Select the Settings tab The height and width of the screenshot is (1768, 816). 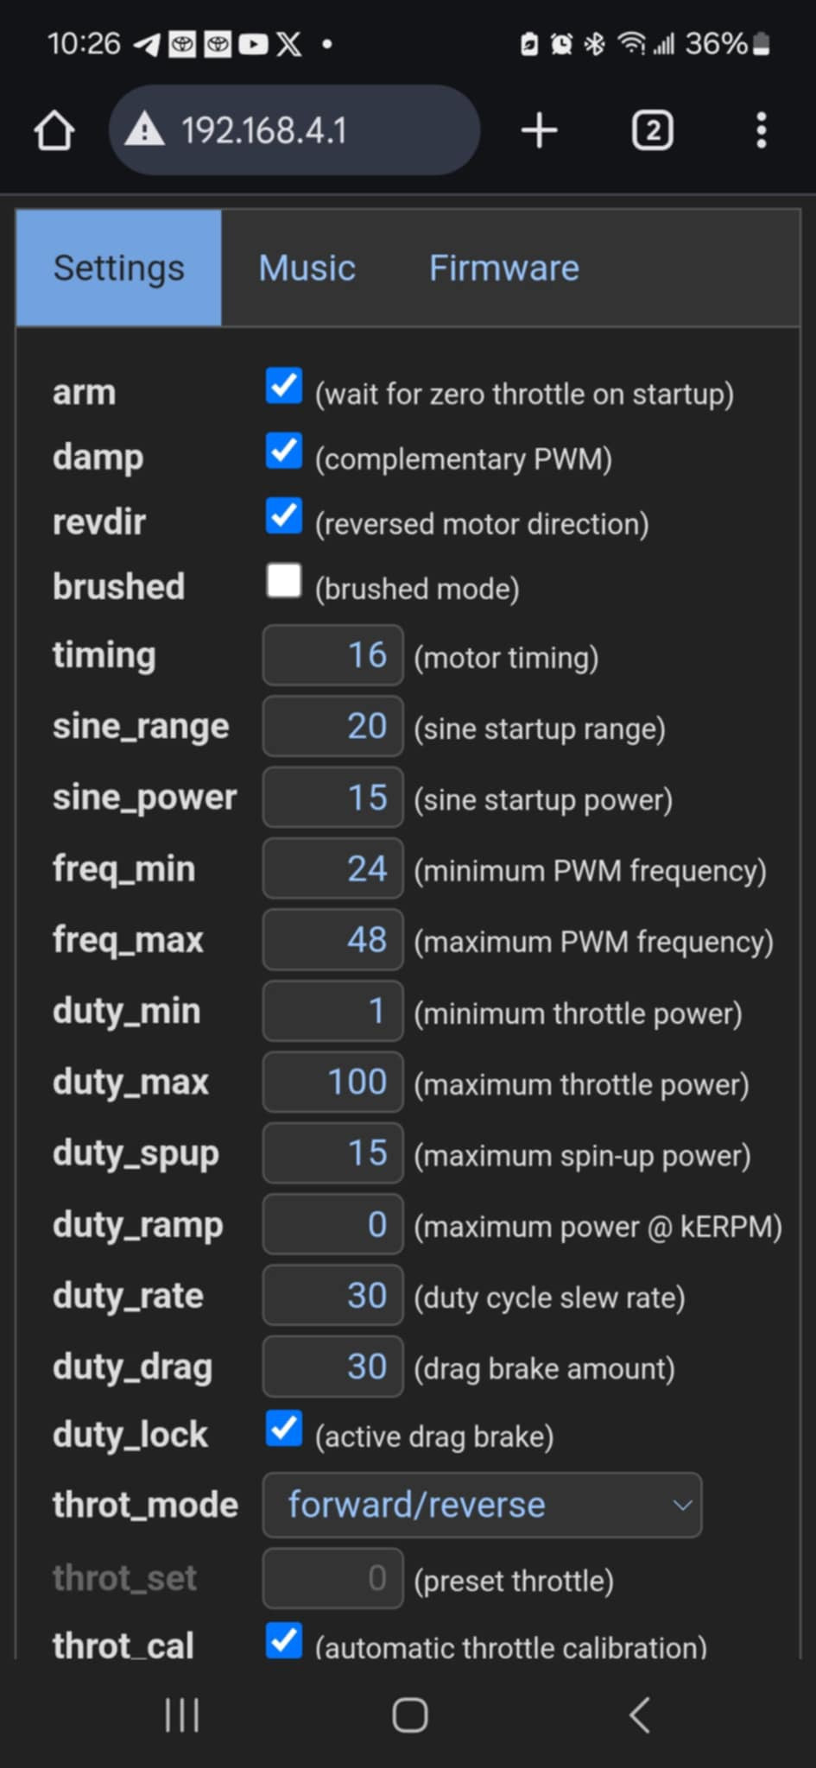(x=119, y=268)
